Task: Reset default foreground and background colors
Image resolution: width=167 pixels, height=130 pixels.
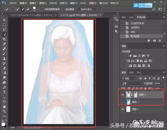Action: coord(2,121)
